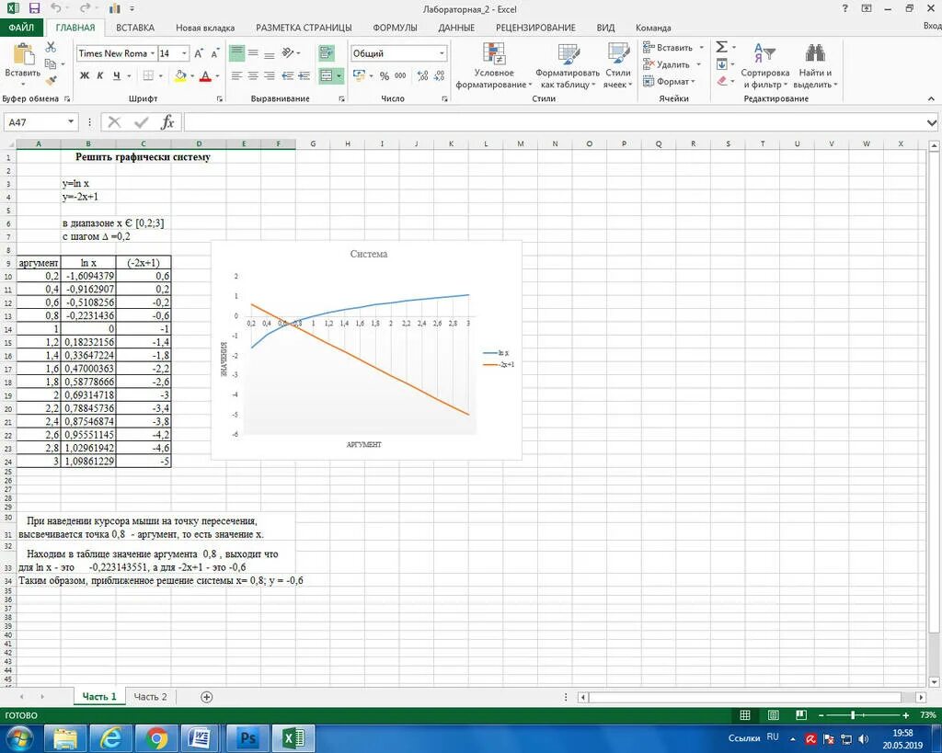The image size is (942, 753).
Task: Open the Times New Roman font dropdown
Action: pyautogui.click(x=153, y=53)
